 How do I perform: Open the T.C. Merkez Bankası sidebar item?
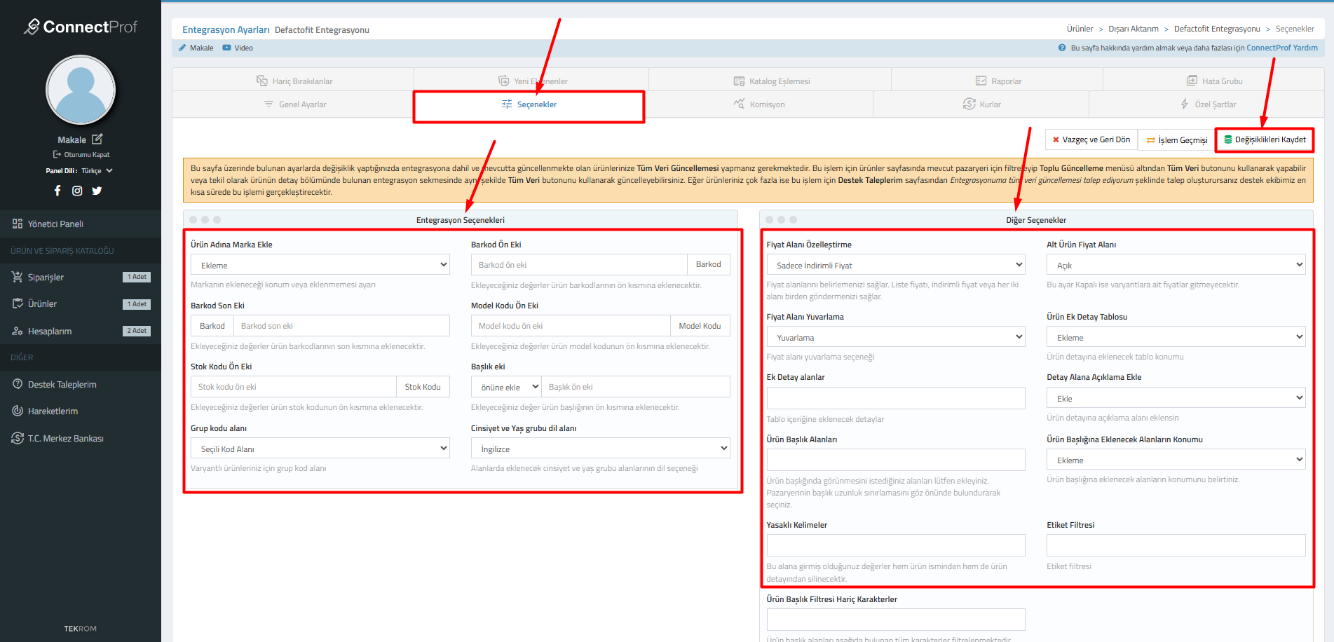click(x=65, y=439)
